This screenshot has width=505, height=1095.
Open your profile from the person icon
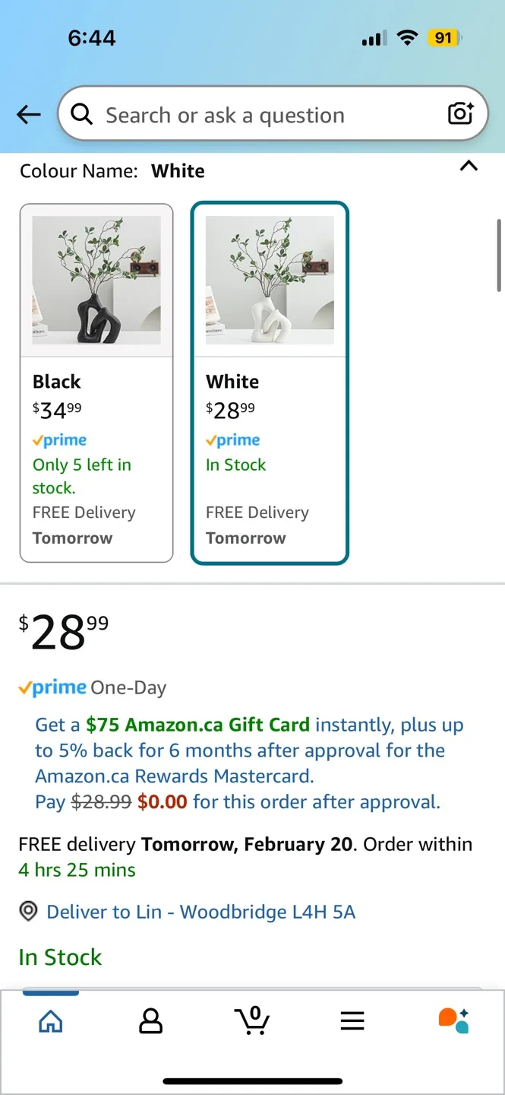(x=150, y=1021)
